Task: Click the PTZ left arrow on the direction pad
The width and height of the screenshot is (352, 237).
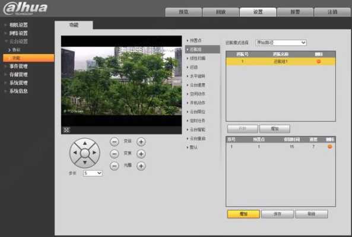Action: 75,153
